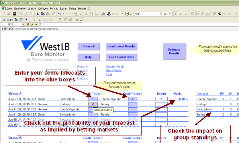Click the Open file folder icon
Viewport: 239px width, 143px height.
9,14
